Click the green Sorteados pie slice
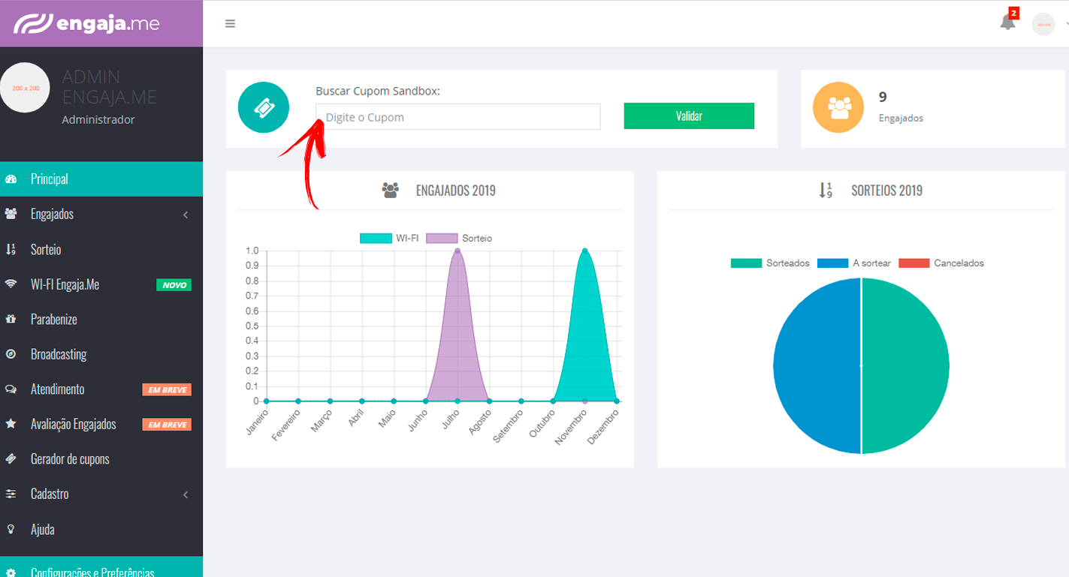1069x577 pixels. click(x=905, y=366)
